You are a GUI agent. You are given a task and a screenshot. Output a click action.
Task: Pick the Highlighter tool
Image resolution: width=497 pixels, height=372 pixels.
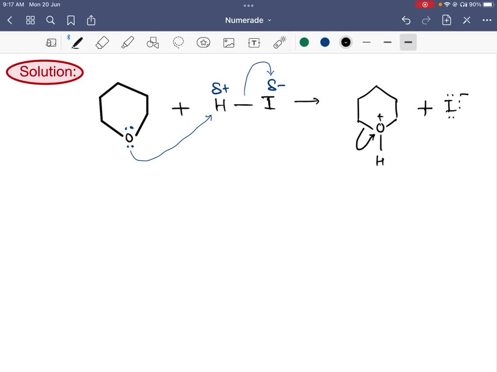point(128,42)
